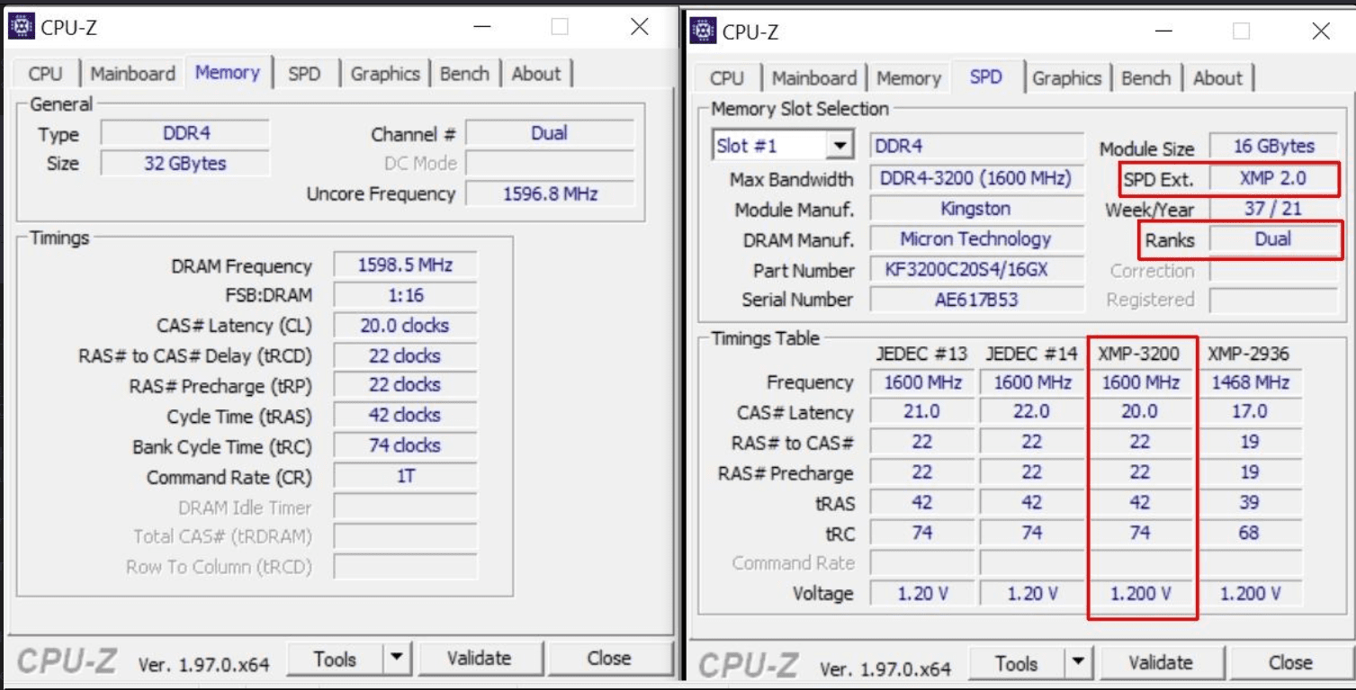Click the FSB:DRAM value 1:16
The image size is (1356, 690).
pyautogui.click(x=405, y=295)
